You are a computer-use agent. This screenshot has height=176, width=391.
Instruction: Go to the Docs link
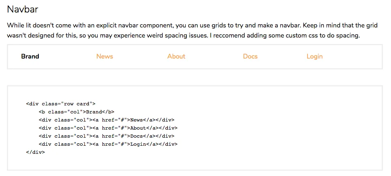(x=250, y=57)
